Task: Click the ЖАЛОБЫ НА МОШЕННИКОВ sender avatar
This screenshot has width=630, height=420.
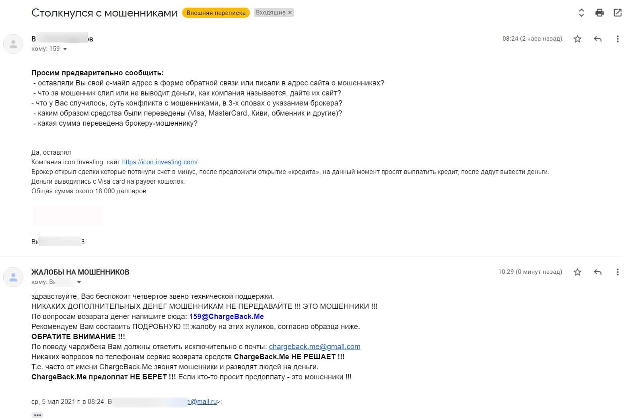Action: (13, 277)
